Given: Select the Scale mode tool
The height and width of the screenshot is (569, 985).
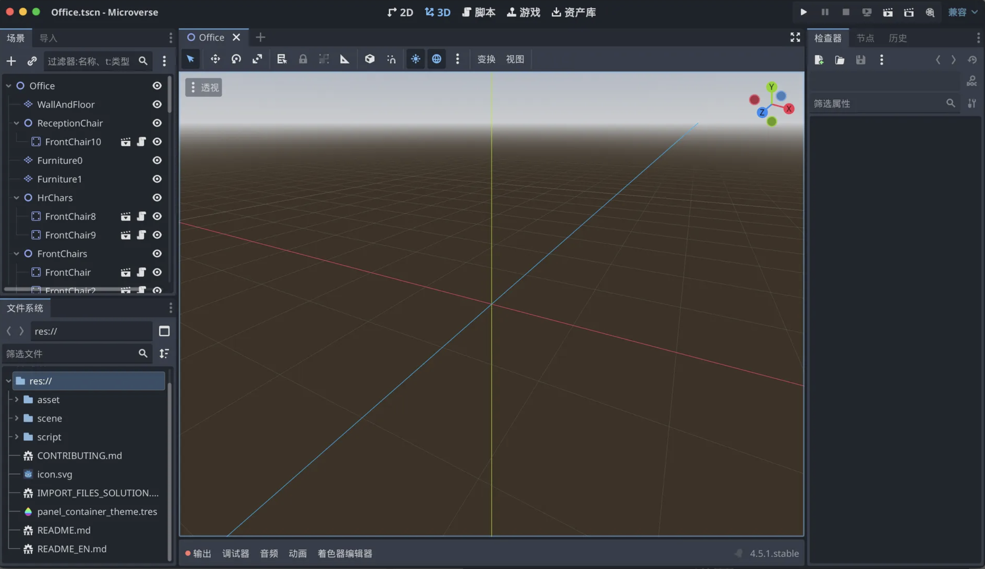Looking at the screenshot, I should click(257, 59).
